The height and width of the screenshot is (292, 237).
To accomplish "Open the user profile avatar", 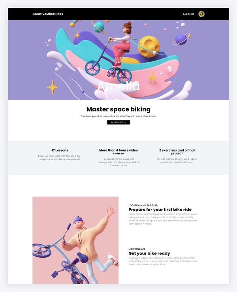I will point(201,14).
